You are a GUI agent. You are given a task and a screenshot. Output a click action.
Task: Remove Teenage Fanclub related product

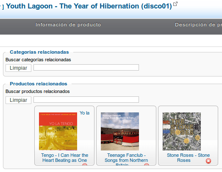point(147,164)
